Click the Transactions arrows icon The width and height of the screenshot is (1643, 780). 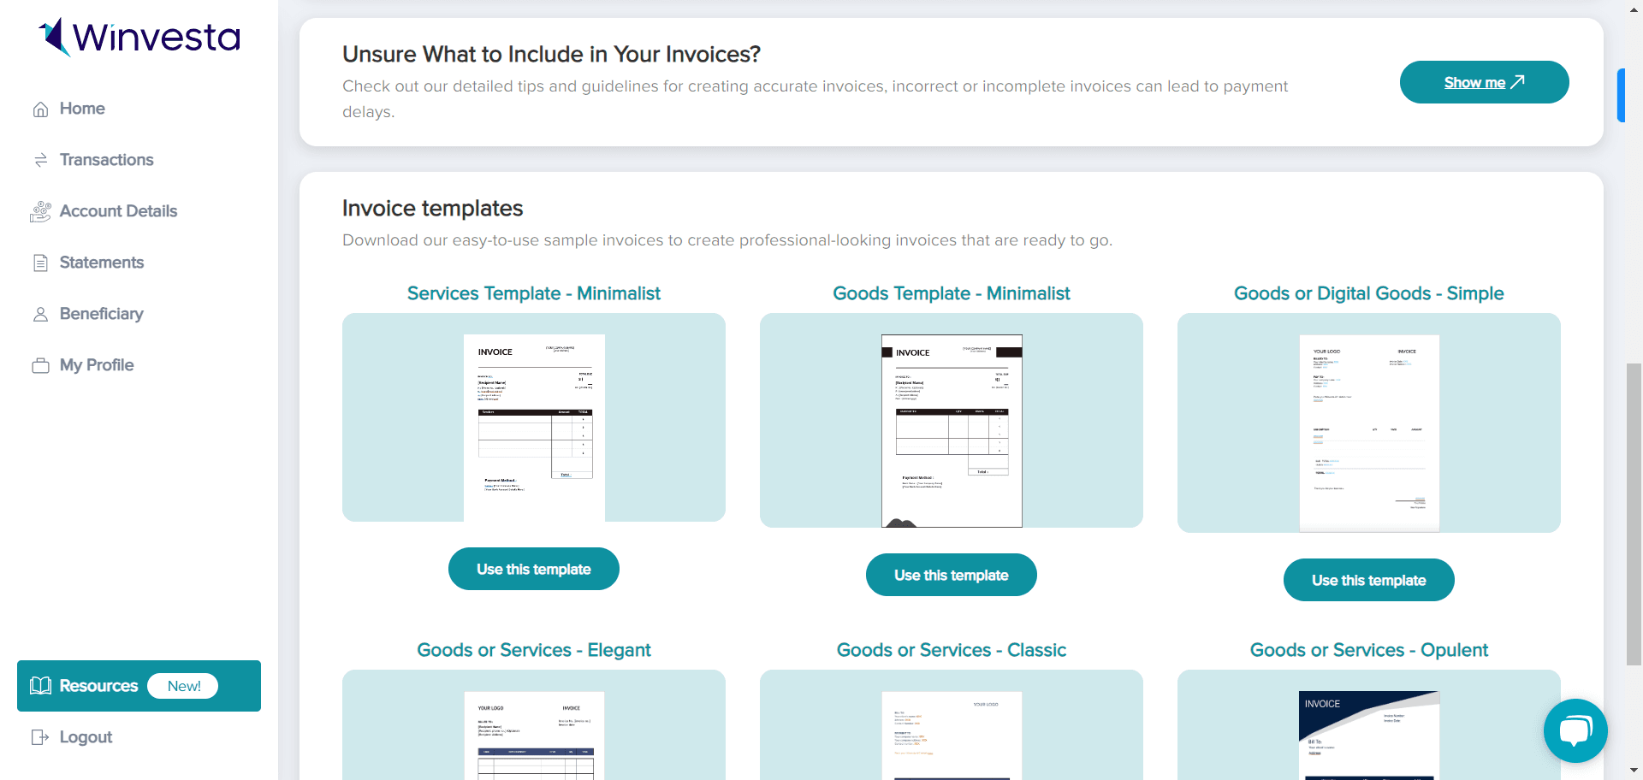(x=40, y=161)
